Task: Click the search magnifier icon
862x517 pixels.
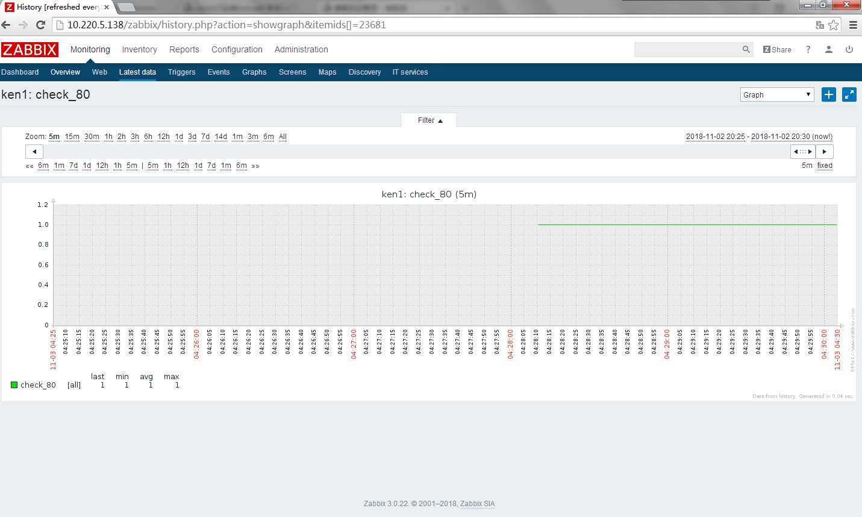Action: pyautogui.click(x=746, y=49)
